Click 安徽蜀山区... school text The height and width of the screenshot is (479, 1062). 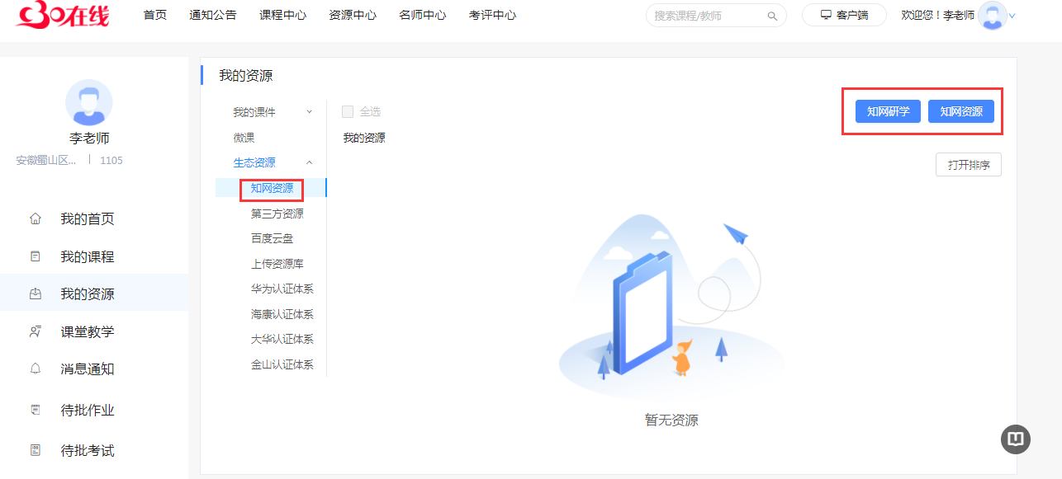(46, 160)
